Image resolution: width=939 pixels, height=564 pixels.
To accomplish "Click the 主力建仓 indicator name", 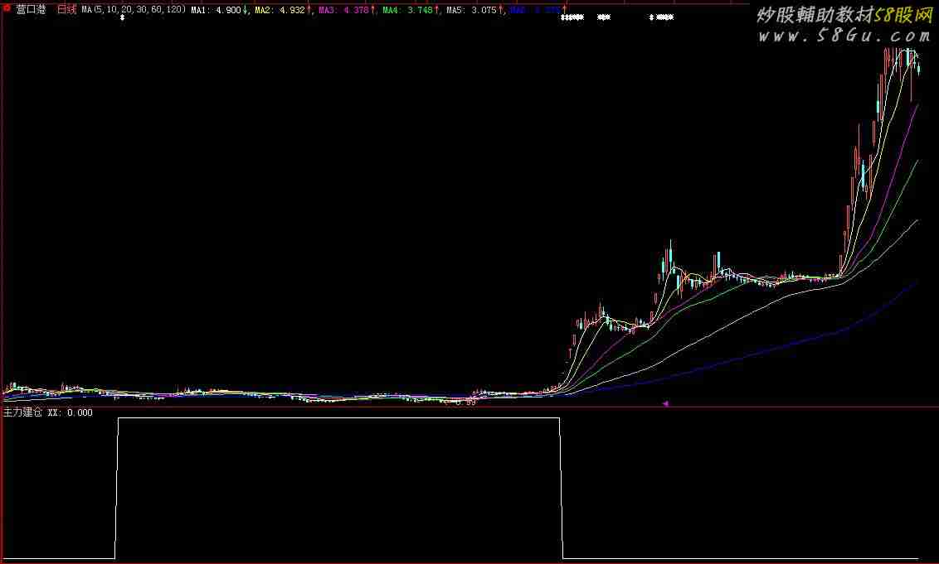I will (22, 412).
